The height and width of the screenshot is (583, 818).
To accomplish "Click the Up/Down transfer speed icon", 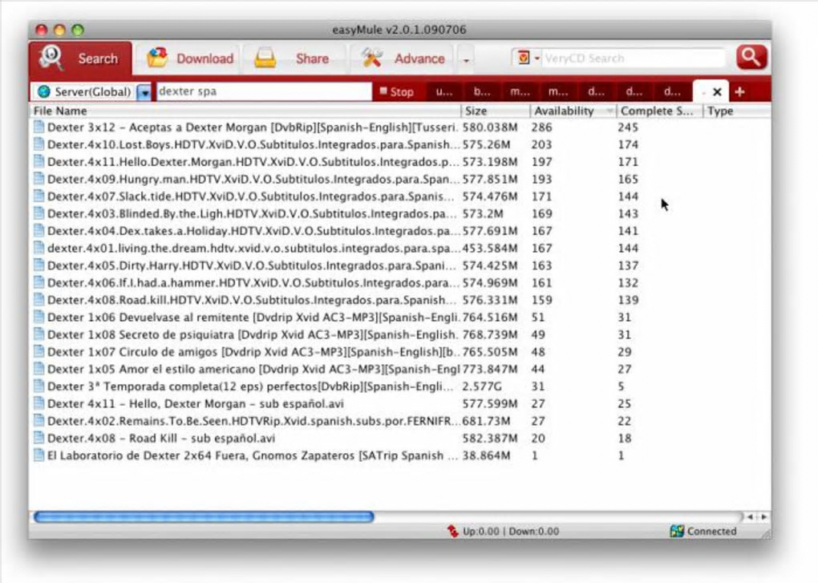I will click(452, 531).
